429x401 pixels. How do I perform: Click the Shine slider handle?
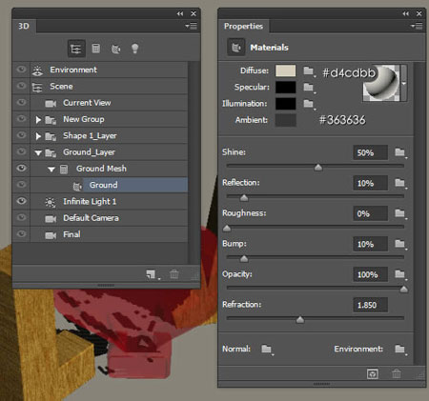[318, 168]
